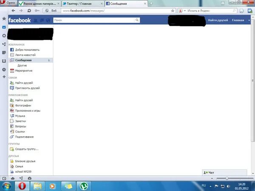Open Opera downloads panel icon

tap(4, 61)
